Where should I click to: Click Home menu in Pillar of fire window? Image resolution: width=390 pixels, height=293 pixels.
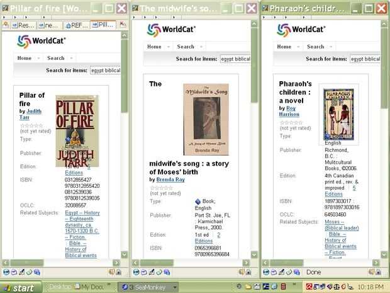click(25, 58)
